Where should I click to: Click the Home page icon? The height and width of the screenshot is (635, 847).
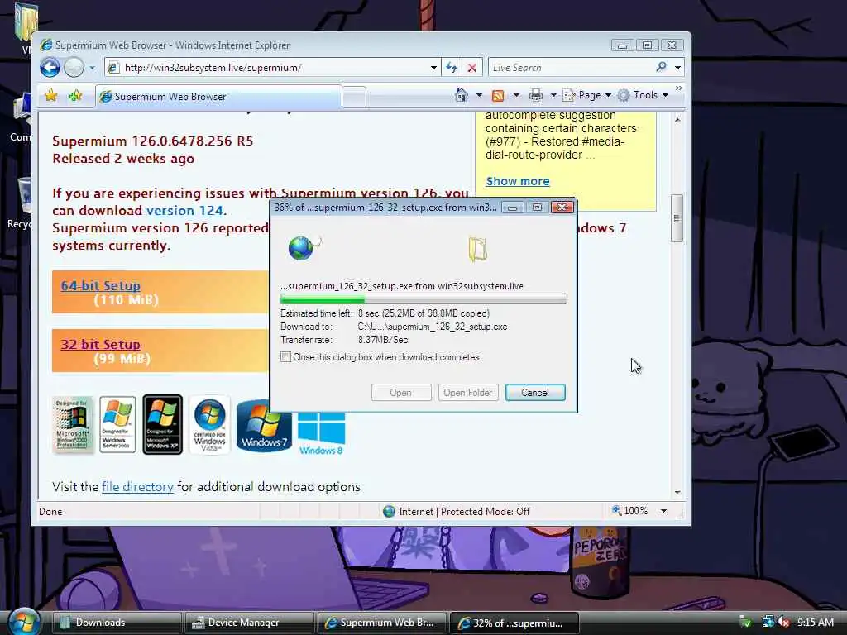pos(461,95)
